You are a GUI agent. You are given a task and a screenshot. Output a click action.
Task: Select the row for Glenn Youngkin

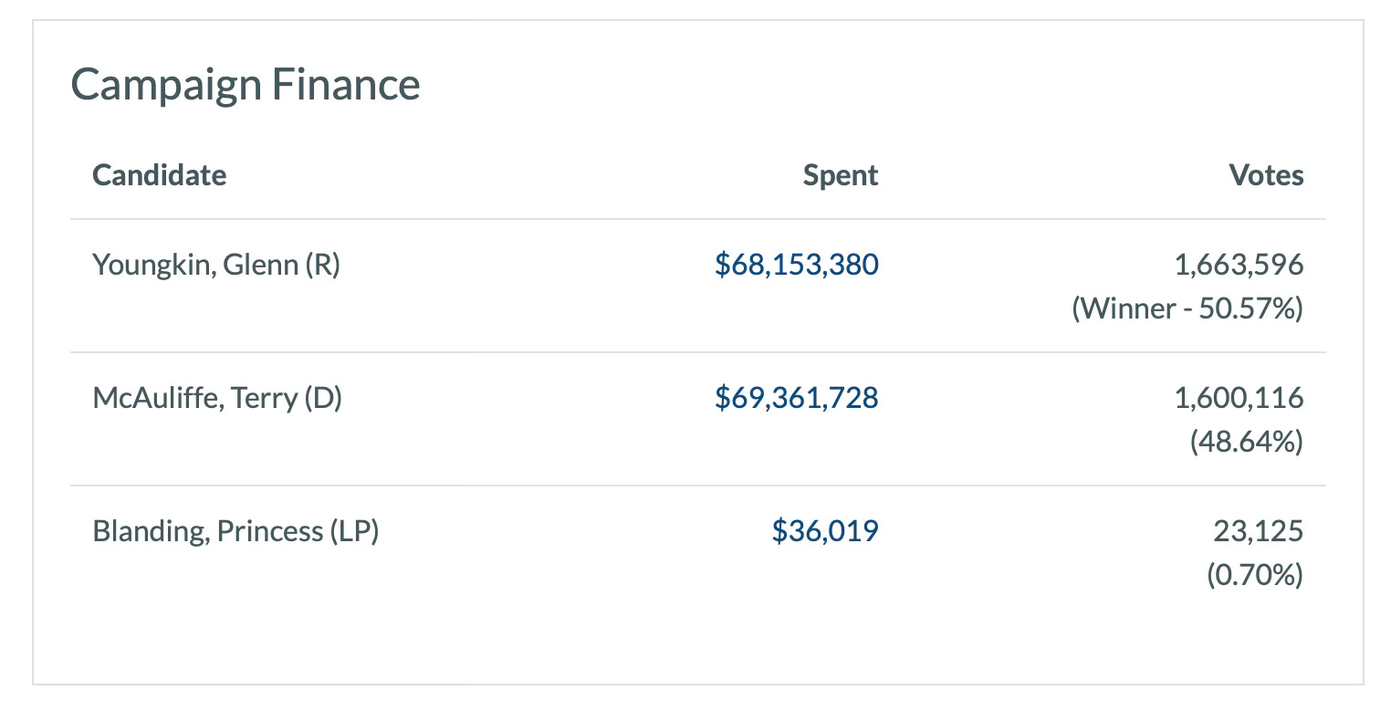pos(698,286)
